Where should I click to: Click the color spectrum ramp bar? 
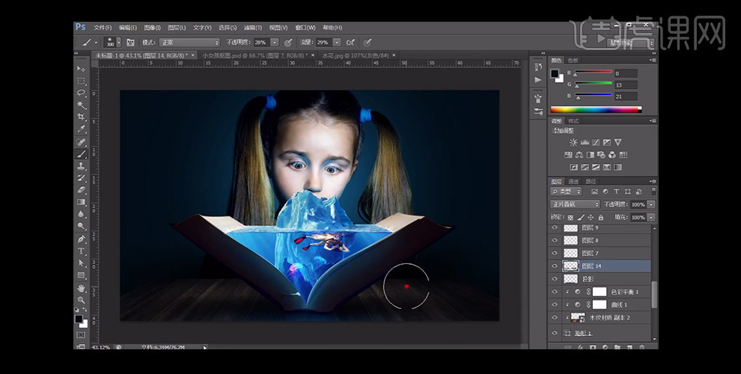[x=596, y=109]
